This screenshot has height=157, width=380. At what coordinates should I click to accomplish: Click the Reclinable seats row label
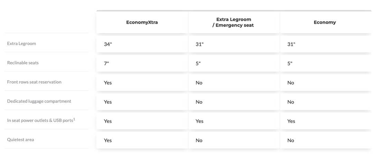(x=23, y=63)
